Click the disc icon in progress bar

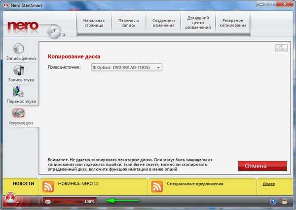pos(48,202)
